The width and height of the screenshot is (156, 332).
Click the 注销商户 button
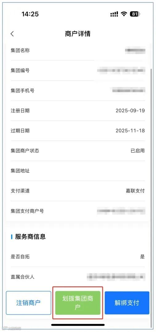(x=28, y=303)
